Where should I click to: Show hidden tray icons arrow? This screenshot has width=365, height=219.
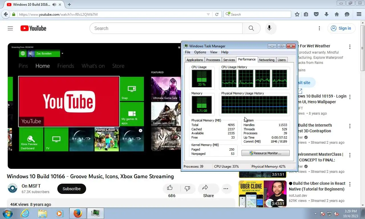315,214
